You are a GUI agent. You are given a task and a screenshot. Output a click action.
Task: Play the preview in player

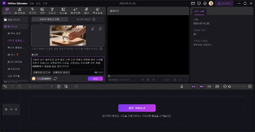148,80
